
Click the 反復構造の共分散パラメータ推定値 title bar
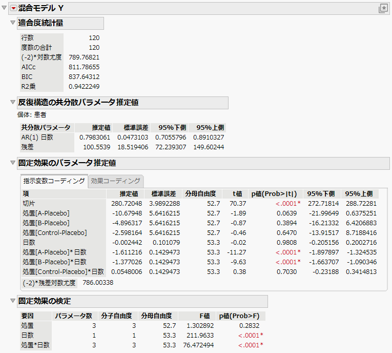pos(122,103)
